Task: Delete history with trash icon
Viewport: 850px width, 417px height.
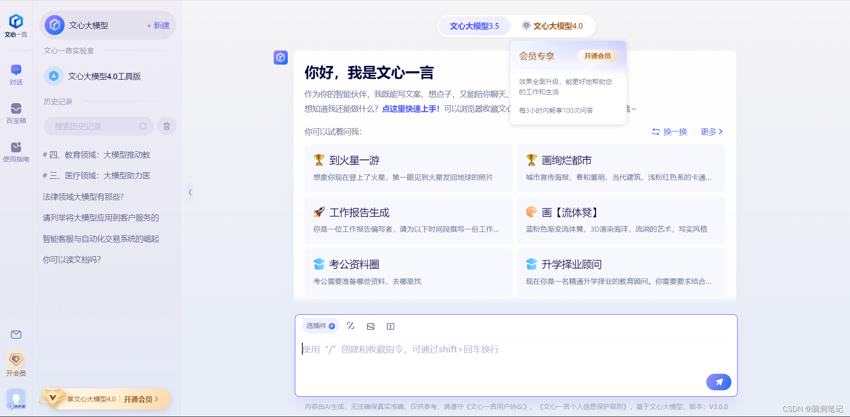Action: point(167,126)
